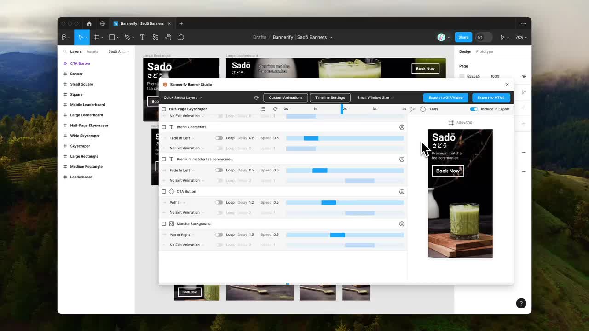Screen dimensions: 589x331
Task: Click Export to GIF/Video
Action: [445, 97]
